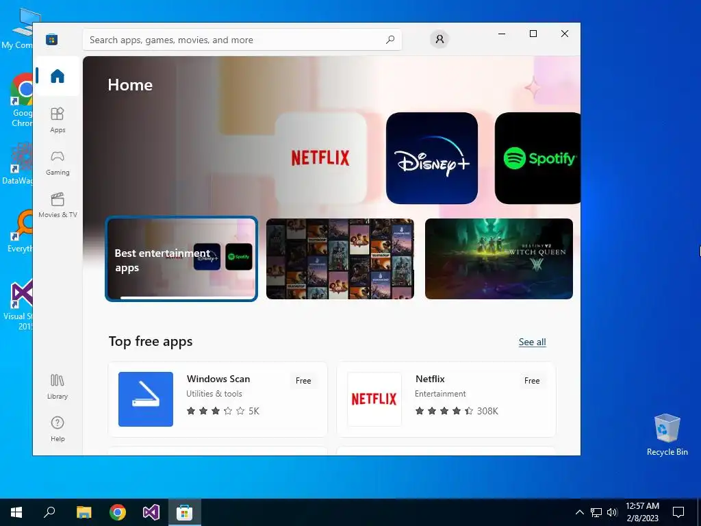
Task: Click the search magnifier icon in Store
Action: [390, 40]
